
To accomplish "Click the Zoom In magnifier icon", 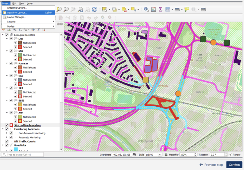I will click(59, 10).
